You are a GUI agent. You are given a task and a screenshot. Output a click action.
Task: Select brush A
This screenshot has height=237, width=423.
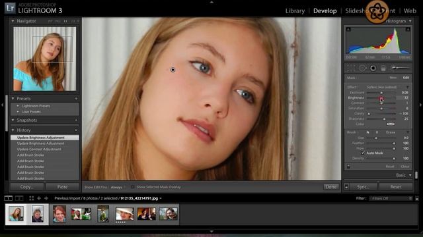click(x=367, y=132)
